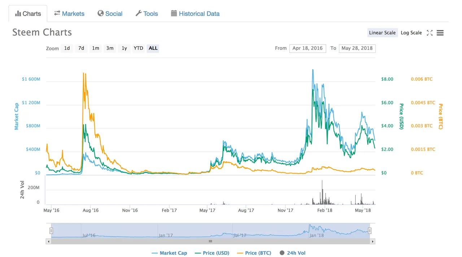Screen dimensions: 462x257
Task: Edit the From date field
Action: 308,48
